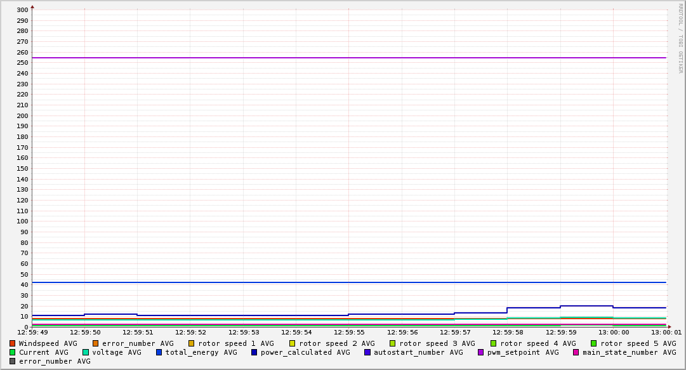Click the gray error_number AVG legend swatch

[x=13, y=361]
